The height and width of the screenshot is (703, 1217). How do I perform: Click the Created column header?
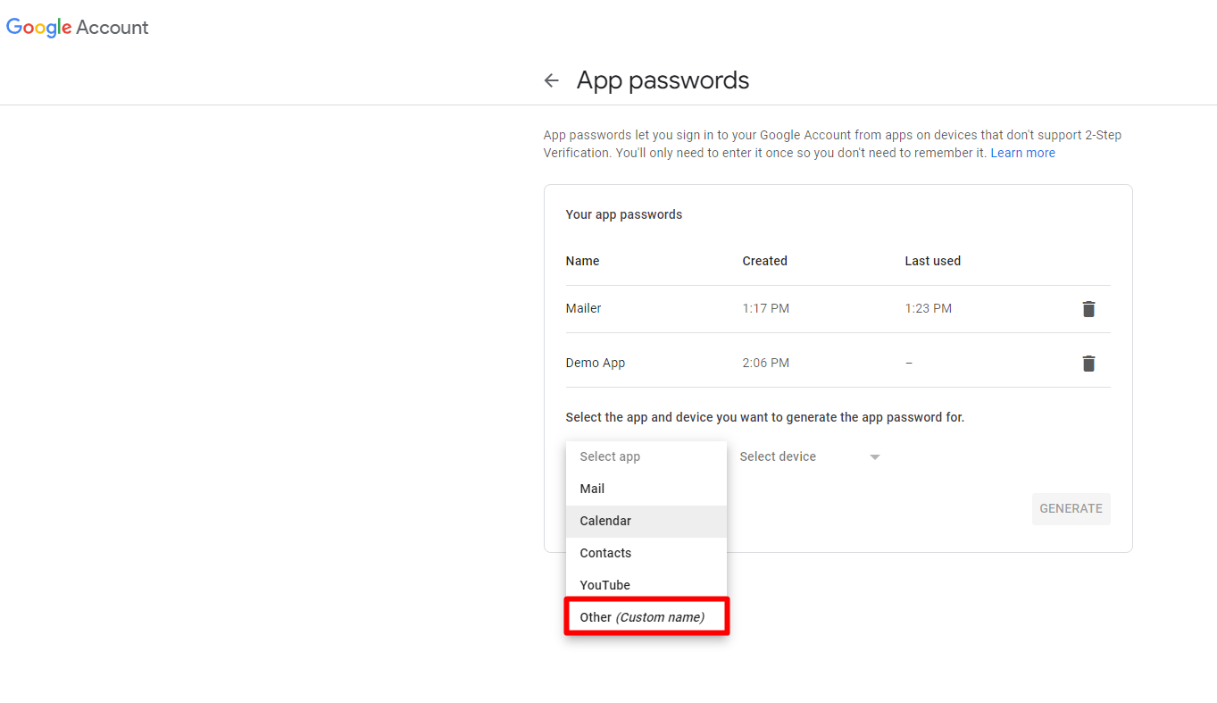(764, 261)
